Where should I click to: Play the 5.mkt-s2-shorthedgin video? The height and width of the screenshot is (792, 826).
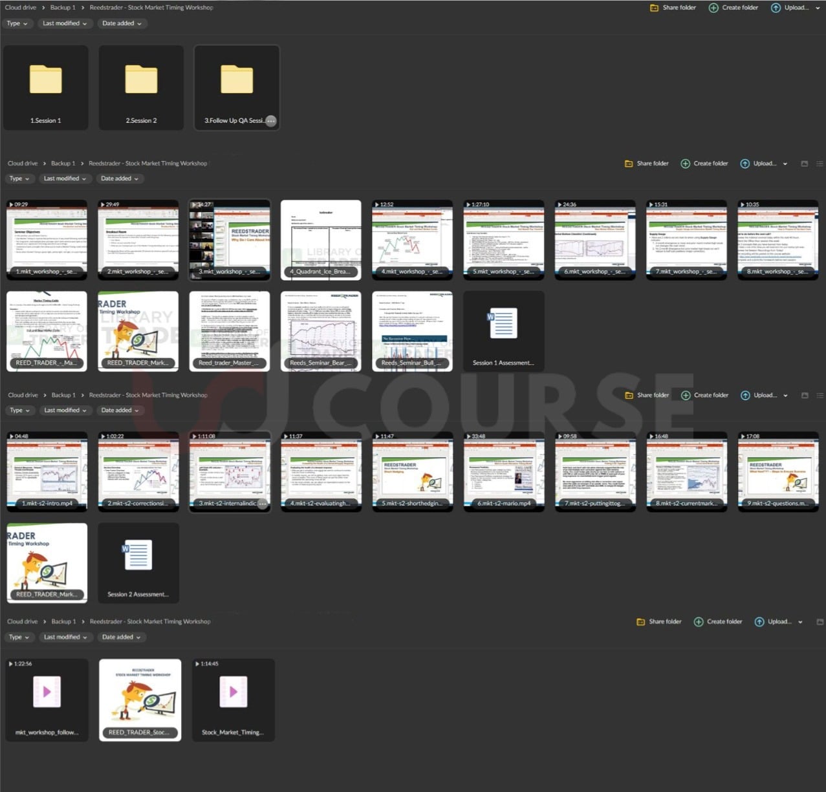(412, 472)
